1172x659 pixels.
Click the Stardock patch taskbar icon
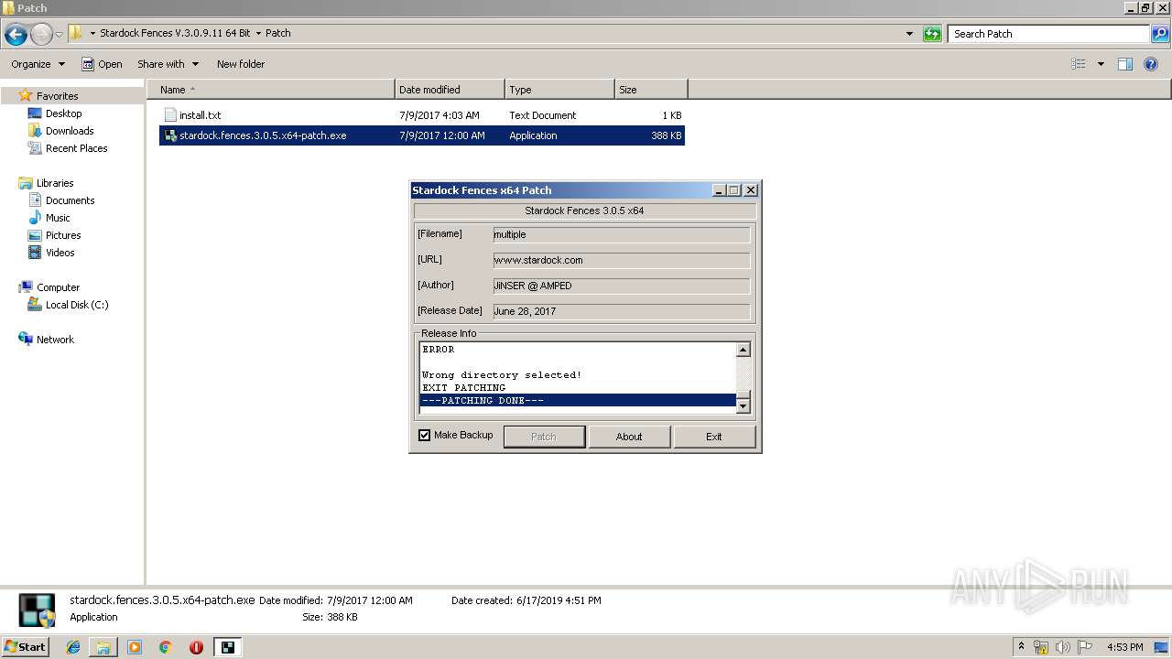pyautogui.click(x=226, y=647)
